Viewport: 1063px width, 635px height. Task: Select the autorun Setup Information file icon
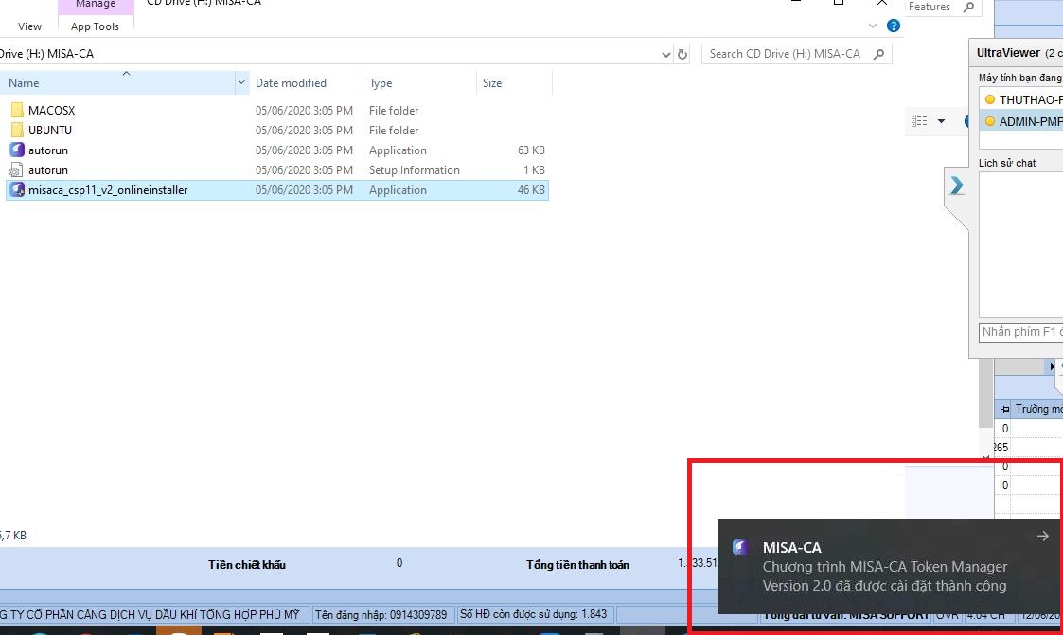17,170
